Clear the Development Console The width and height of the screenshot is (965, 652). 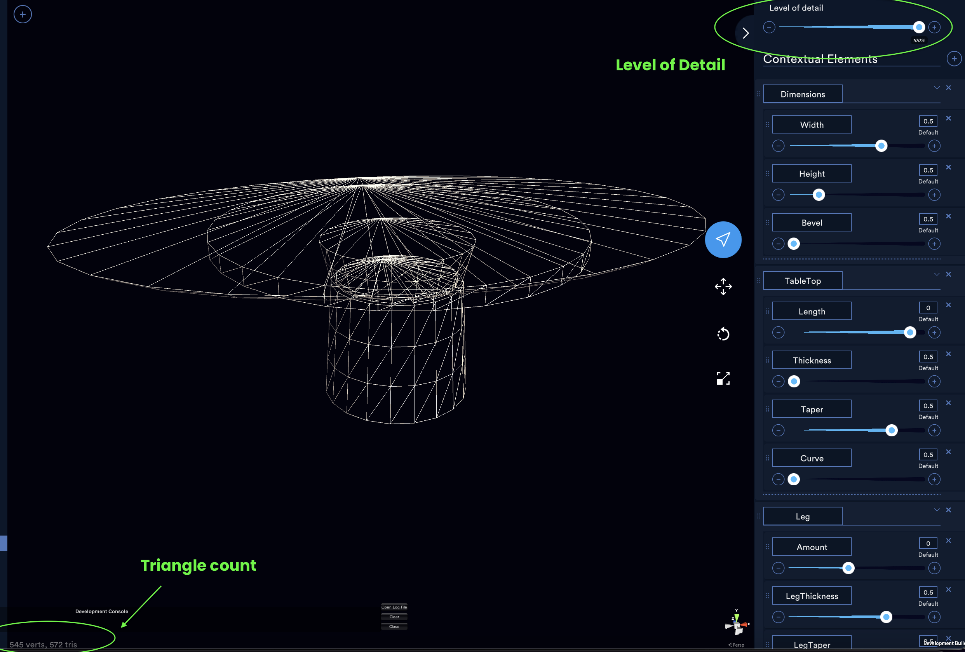click(x=394, y=617)
